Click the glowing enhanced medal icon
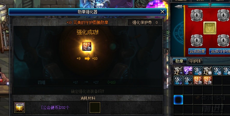The height and width of the screenshot is (116, 230). coord(87,46)
